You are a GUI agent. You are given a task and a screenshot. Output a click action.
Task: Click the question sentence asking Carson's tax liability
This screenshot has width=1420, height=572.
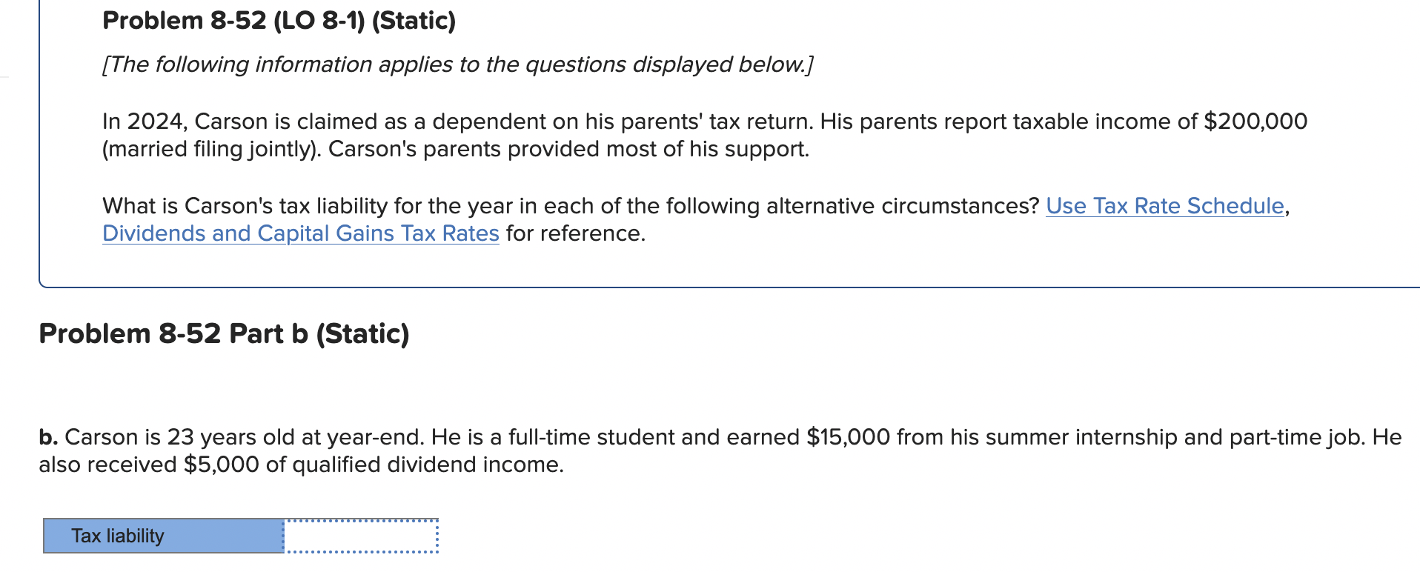(x=571, y=205)
